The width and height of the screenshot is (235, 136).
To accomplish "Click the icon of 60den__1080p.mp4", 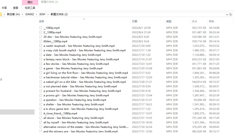I will [41, 42].
